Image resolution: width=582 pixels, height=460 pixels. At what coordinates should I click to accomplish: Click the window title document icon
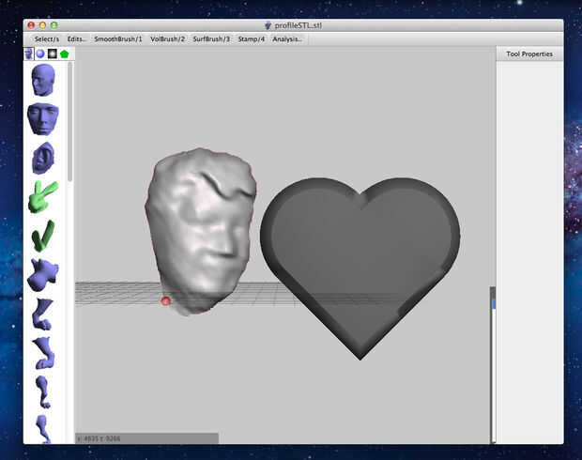(x=268, y=25)
